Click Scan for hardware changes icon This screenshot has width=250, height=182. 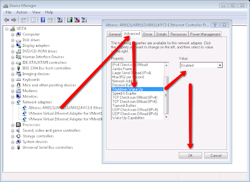pos(60,20)
